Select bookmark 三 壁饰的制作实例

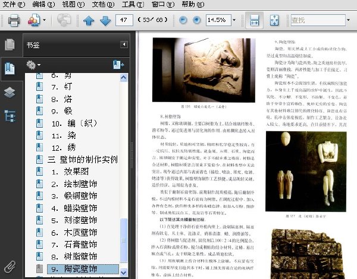point(83,160)
